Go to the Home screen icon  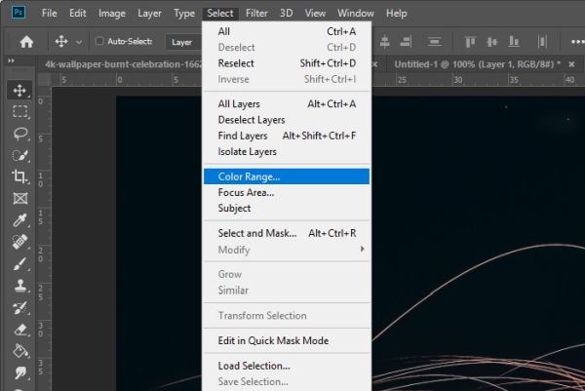coord(26,42)
